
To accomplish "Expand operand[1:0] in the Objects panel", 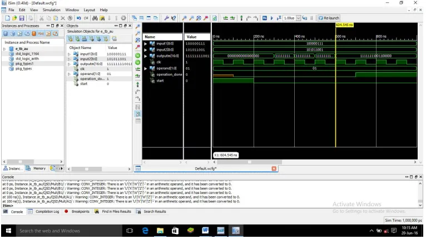I will point(70,74).
